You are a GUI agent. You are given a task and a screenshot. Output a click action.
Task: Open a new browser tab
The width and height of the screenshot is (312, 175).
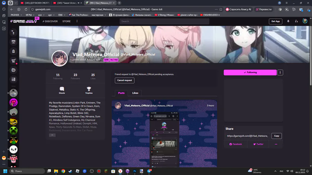tap(119, 3)
